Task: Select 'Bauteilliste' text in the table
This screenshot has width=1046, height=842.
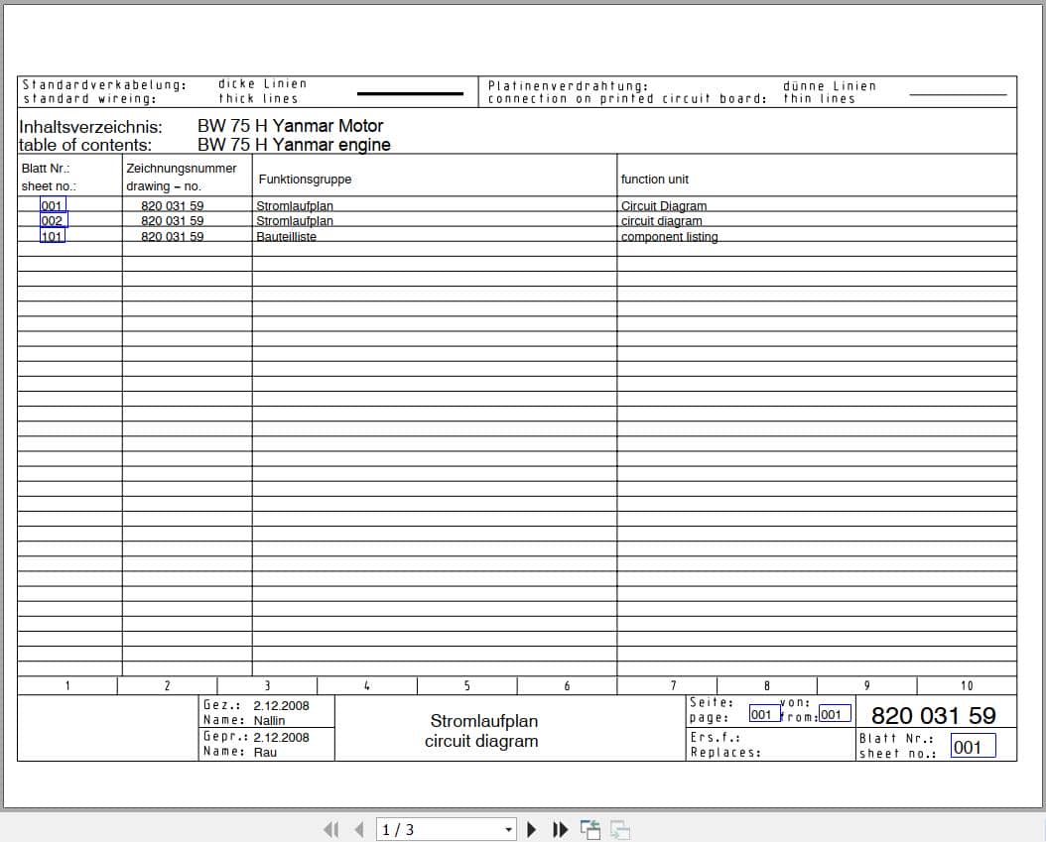Action: [x=286, y=237]
